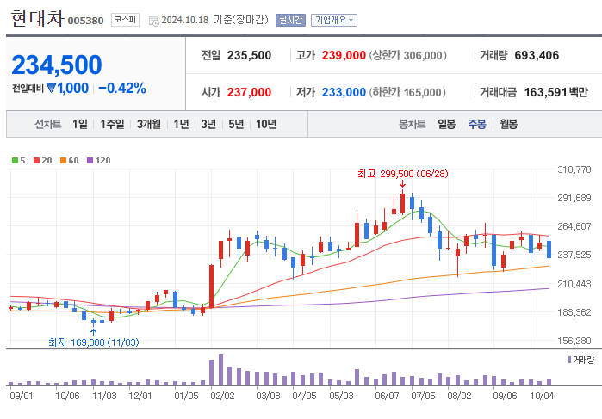The image size is (602, 419).
Task: Select the 5년 line chart tab
Action: click(x=236, y=124)
